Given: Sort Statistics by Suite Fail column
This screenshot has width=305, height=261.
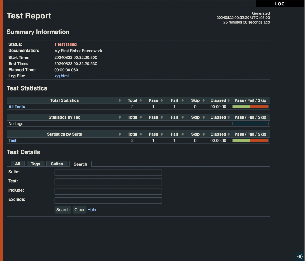Looking at the screenshot, I should pyautogui.click(x=175, y=134).
